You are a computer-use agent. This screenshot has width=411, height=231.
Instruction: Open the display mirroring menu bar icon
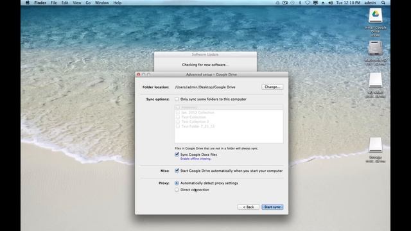pos(315,3)
